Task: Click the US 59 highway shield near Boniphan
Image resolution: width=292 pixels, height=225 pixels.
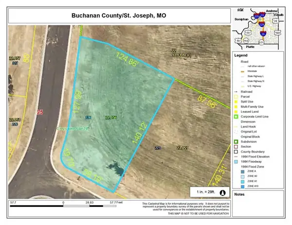Action: click(x=248, y=33)
